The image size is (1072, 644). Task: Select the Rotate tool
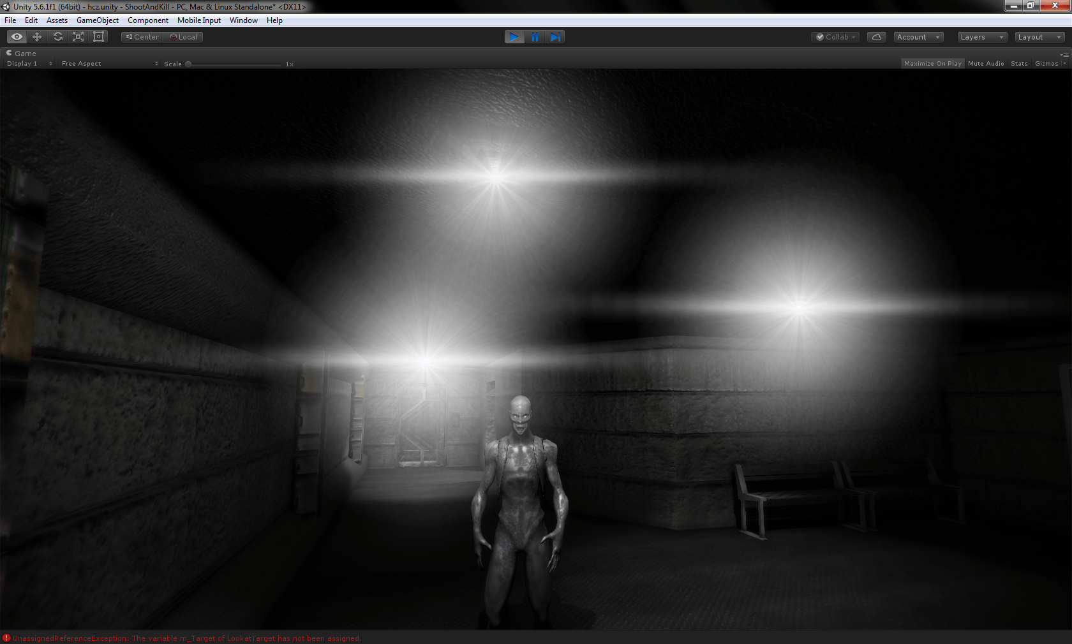(57, 37)
